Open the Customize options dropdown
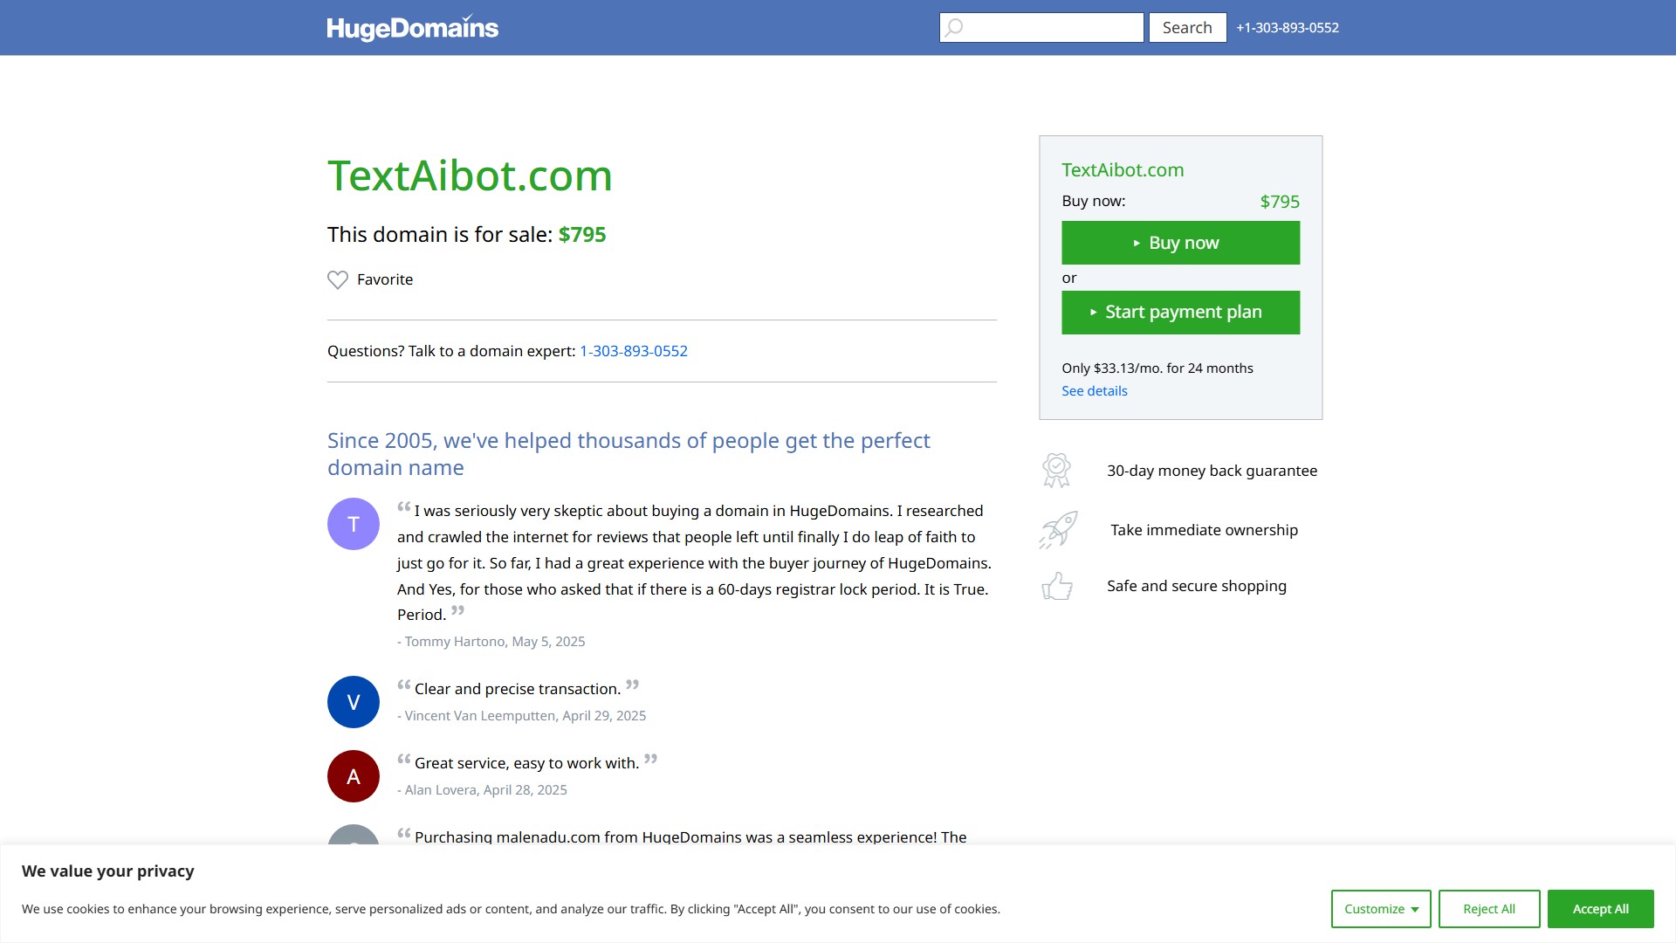Viewport: 1676px width, 943px height. pyautogui.click(x=1380, y=908)
